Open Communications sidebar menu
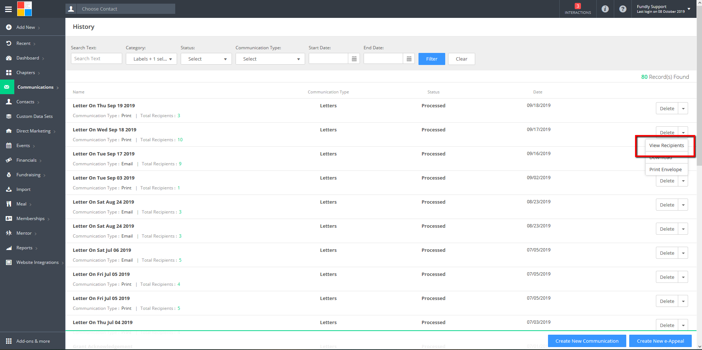The height and width of the screenshot is (350, 702). [35, 87]
